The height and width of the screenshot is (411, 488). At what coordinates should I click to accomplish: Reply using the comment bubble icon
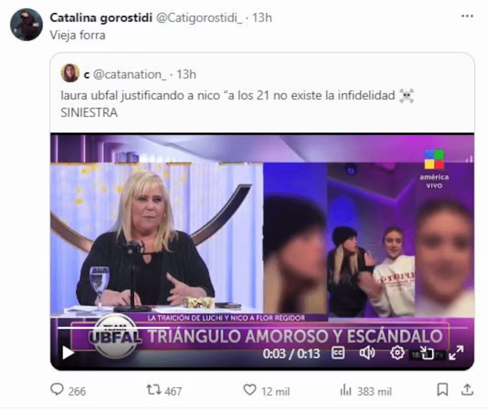[57, 390]
